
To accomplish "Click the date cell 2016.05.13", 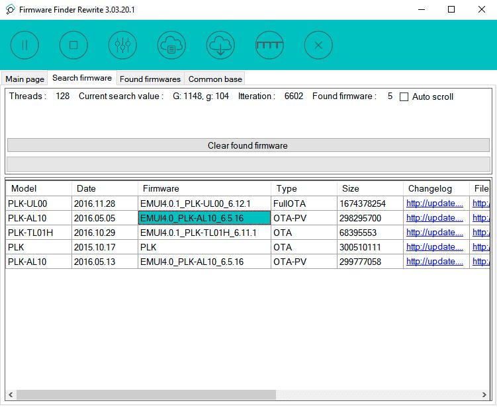I will pyautogui.click(x=105, y=262).
